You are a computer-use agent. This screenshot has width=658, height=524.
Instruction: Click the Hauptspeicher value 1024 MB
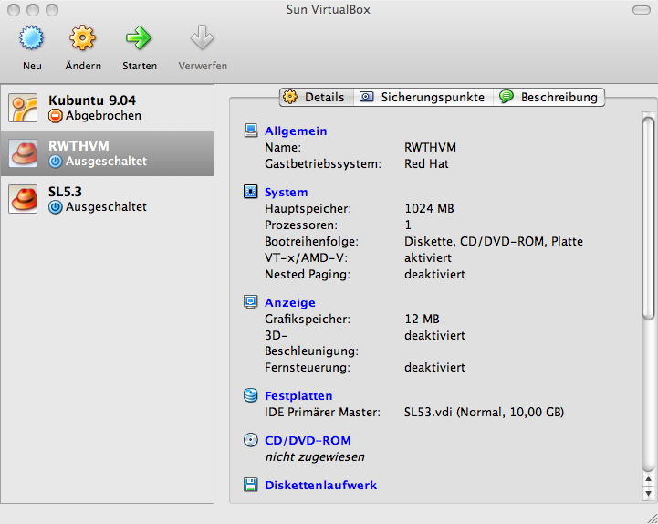pos(429,209)
